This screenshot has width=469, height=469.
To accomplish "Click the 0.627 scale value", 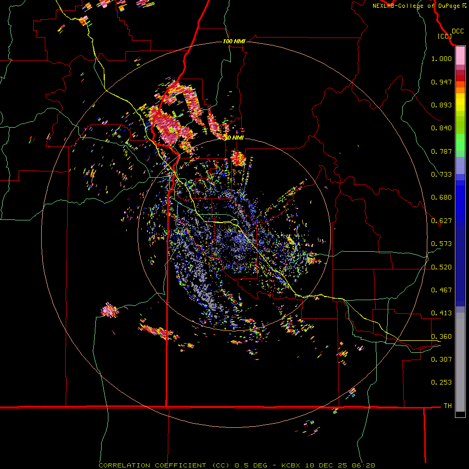I will click(x=441, y=221).
